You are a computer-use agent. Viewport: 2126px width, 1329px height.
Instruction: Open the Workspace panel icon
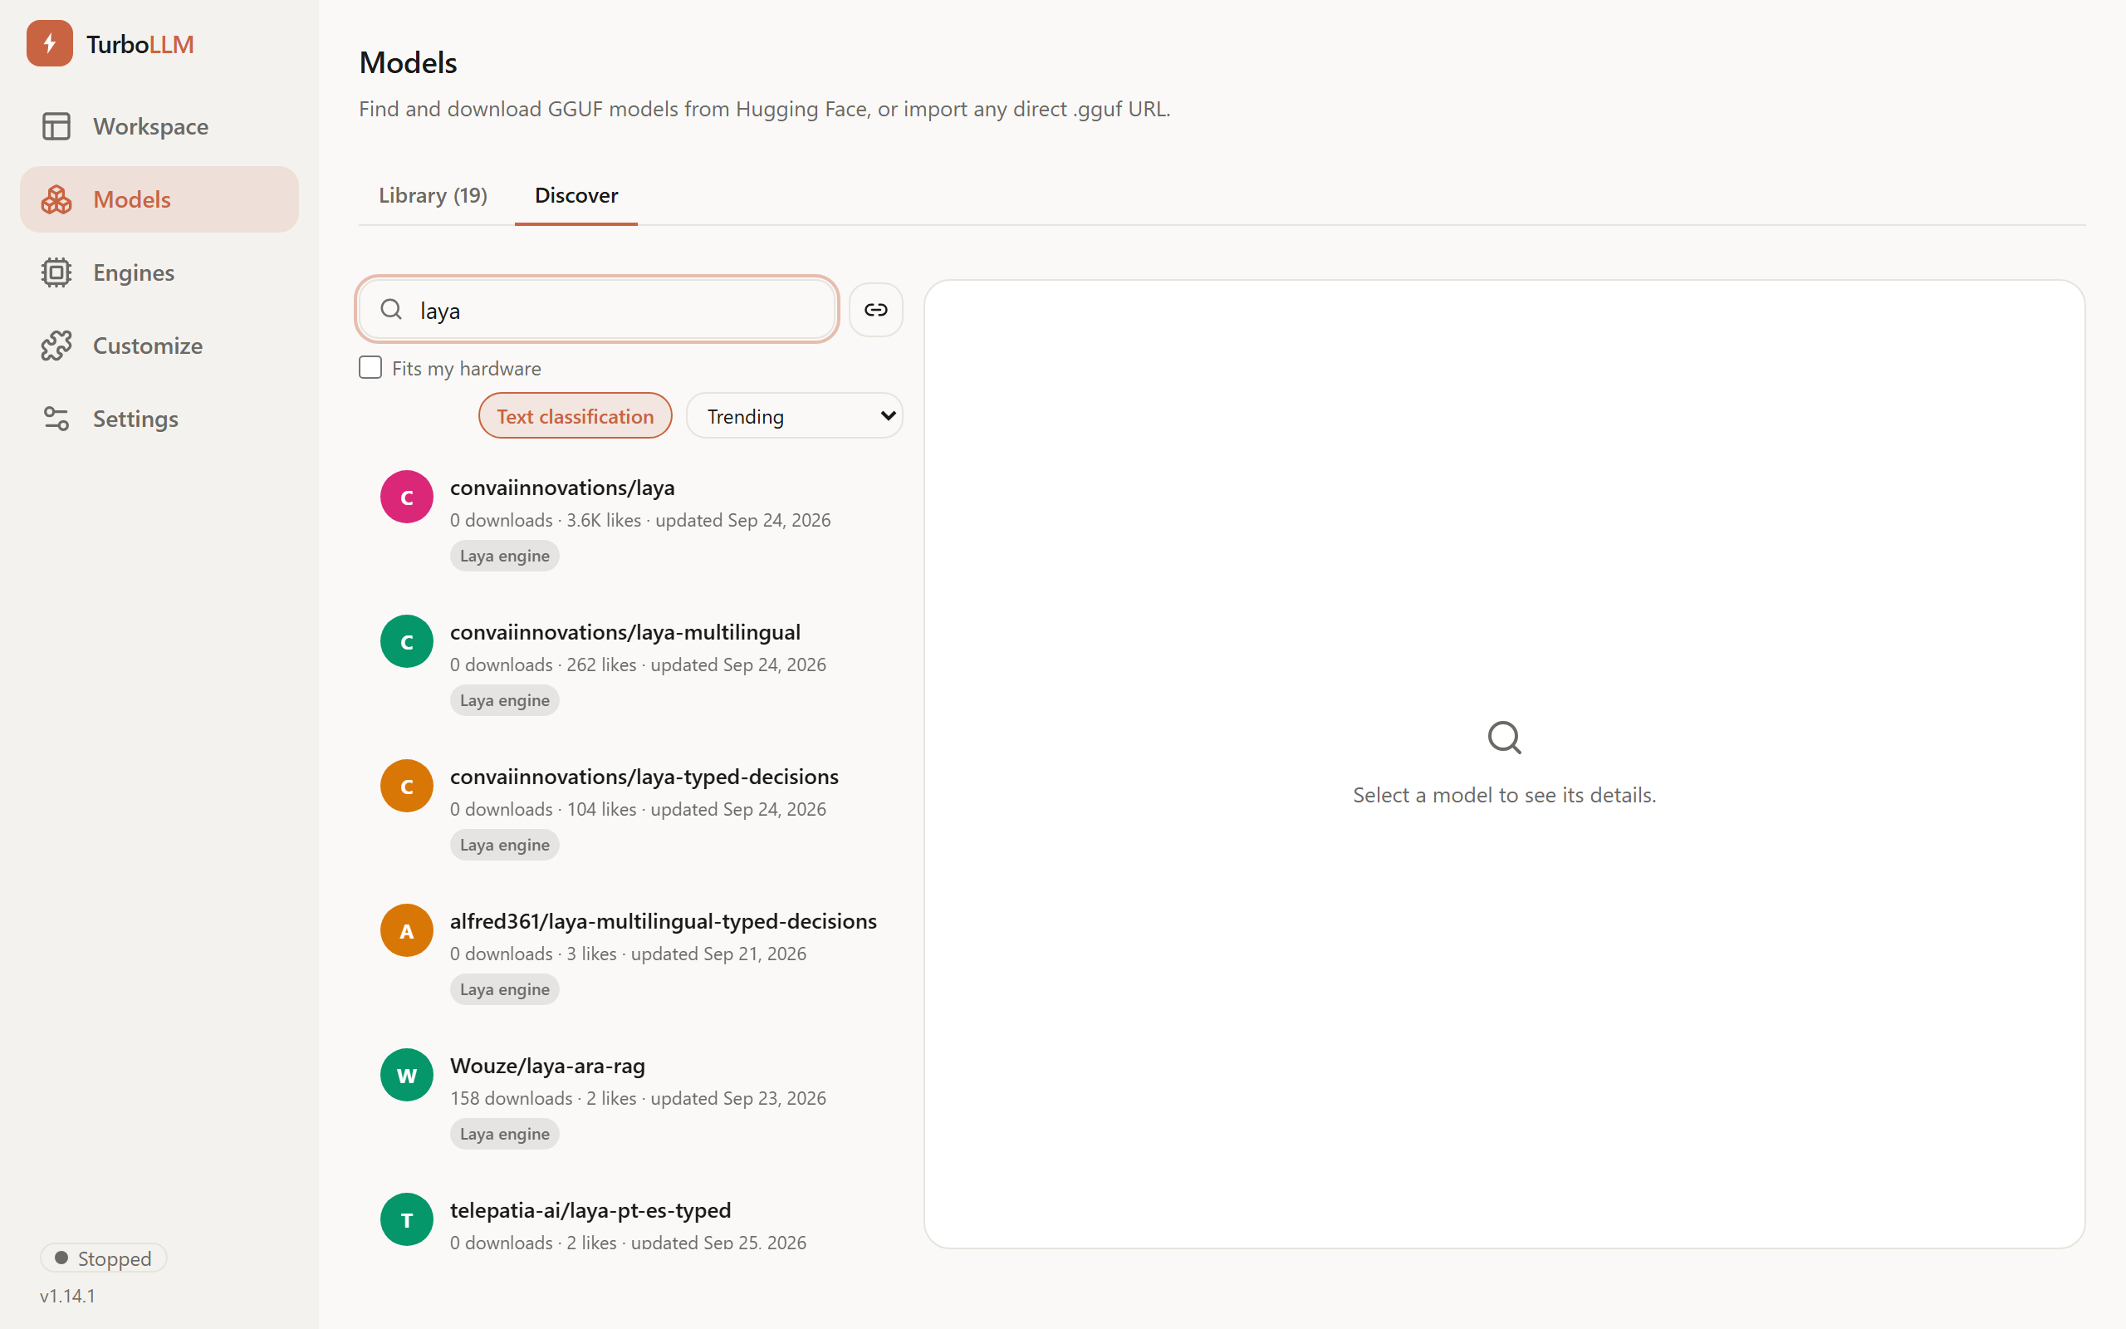click(56, 126)
